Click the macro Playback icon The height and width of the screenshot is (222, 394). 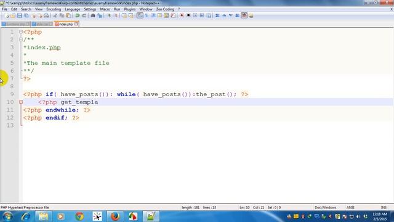195,15
